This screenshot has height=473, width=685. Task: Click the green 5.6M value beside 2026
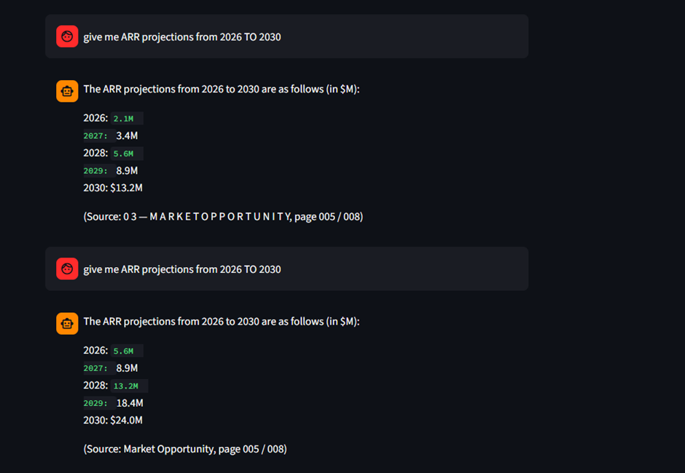(x=124, y=351)
